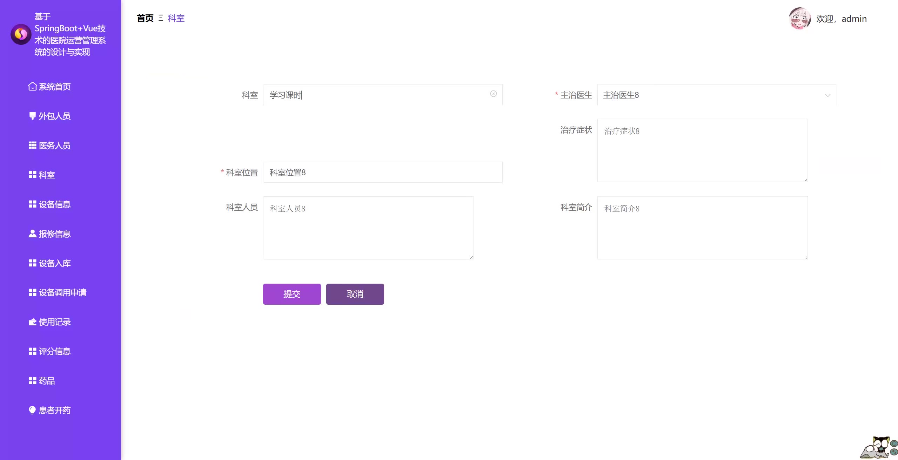This screenshot has width=898, height=460.
Task: Click the grid icon next to 医务人员
Action: coord(32,145)
